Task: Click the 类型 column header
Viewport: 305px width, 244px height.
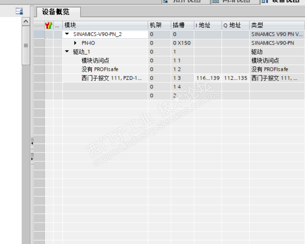Action: tap(277, 25)
